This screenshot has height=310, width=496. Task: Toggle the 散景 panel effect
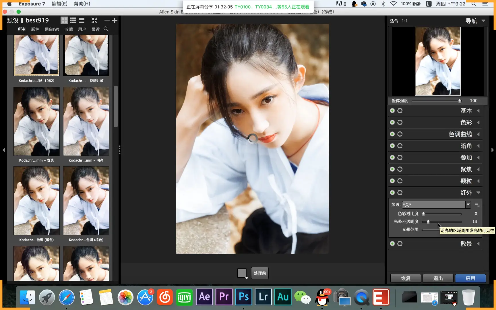click(392, 243)
